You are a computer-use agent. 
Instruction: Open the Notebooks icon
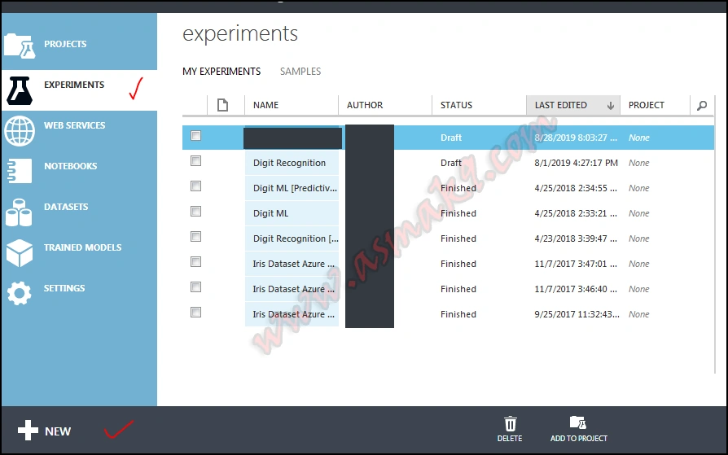pos(20,170)
